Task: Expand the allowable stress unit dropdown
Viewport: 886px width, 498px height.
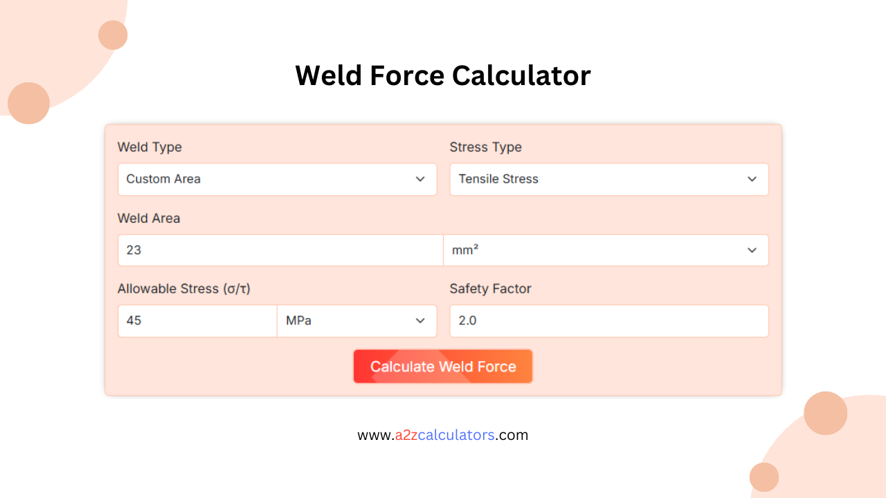Action: click(357, 321)
